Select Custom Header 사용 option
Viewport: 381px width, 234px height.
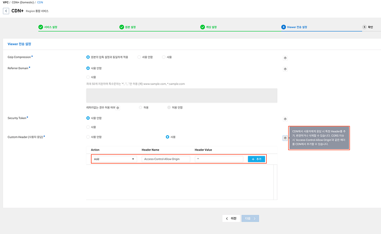pyautogui.click(x=168, y=137)
